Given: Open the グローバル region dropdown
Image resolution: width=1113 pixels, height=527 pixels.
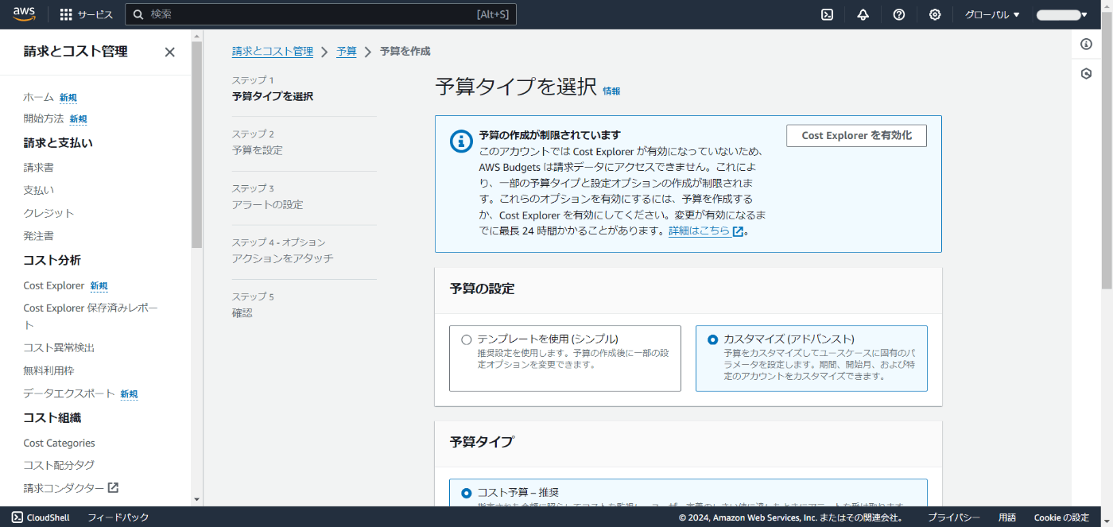Looking at the screenshot, I should pos(991,14).
